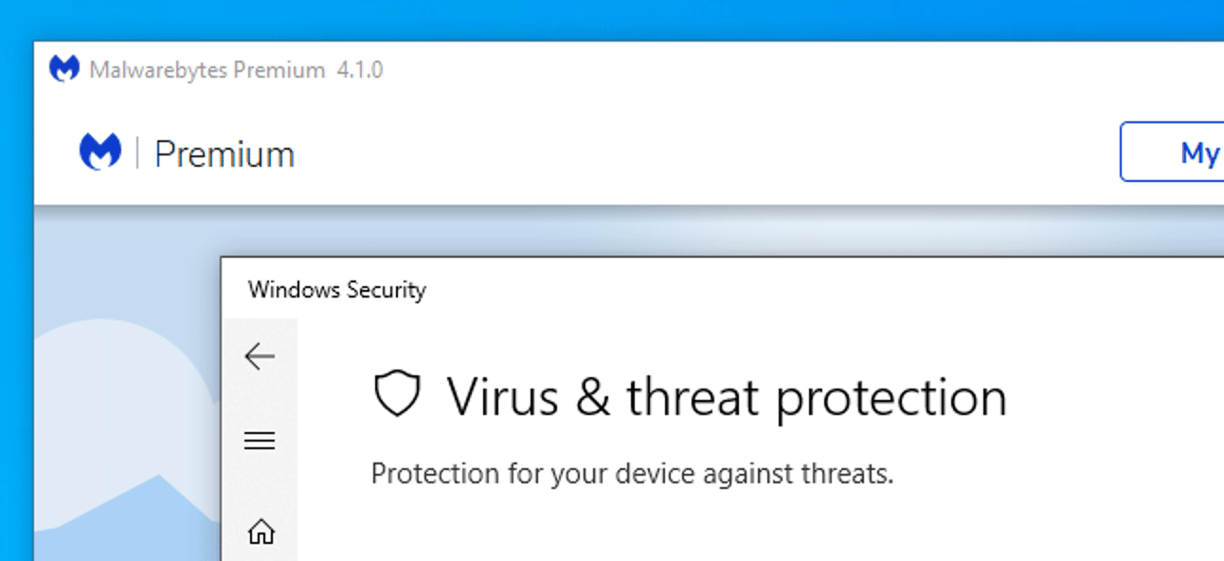Click the Malwarebytes Premium title bar text
Screen dimensions: 1224x561
pyautogui.click(x=207, y=70)
